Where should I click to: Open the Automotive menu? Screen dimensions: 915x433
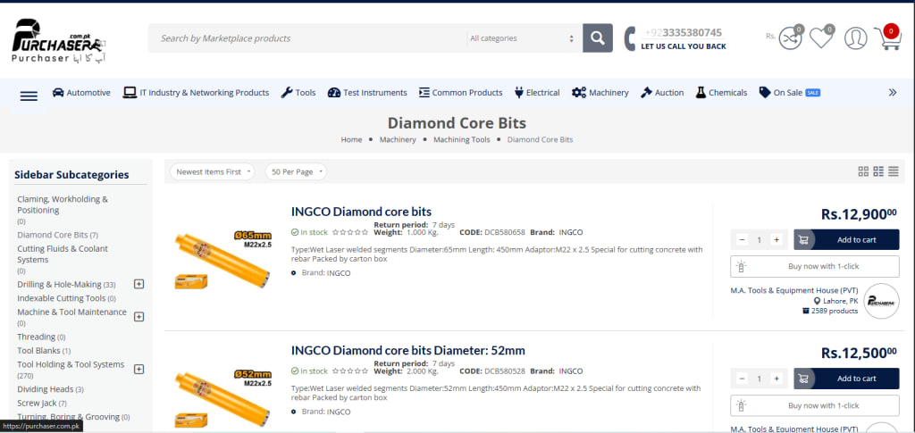pyautogui.click(x=81, y=92)
